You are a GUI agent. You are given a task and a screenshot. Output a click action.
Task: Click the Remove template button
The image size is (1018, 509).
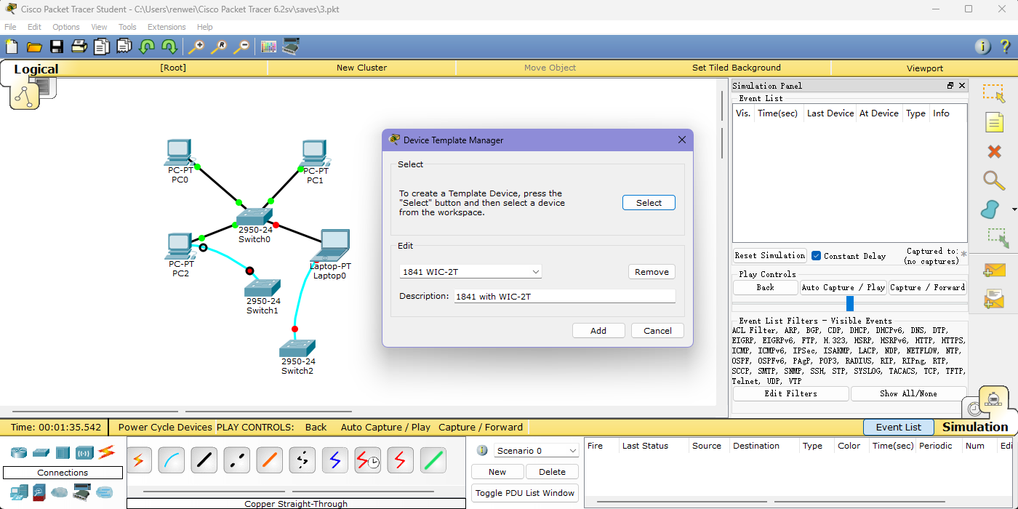point(652,272)
